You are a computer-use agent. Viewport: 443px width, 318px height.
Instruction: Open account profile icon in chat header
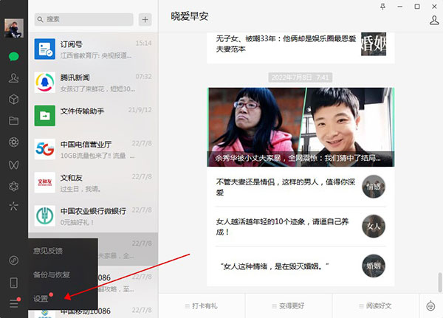tap(434, 20)
